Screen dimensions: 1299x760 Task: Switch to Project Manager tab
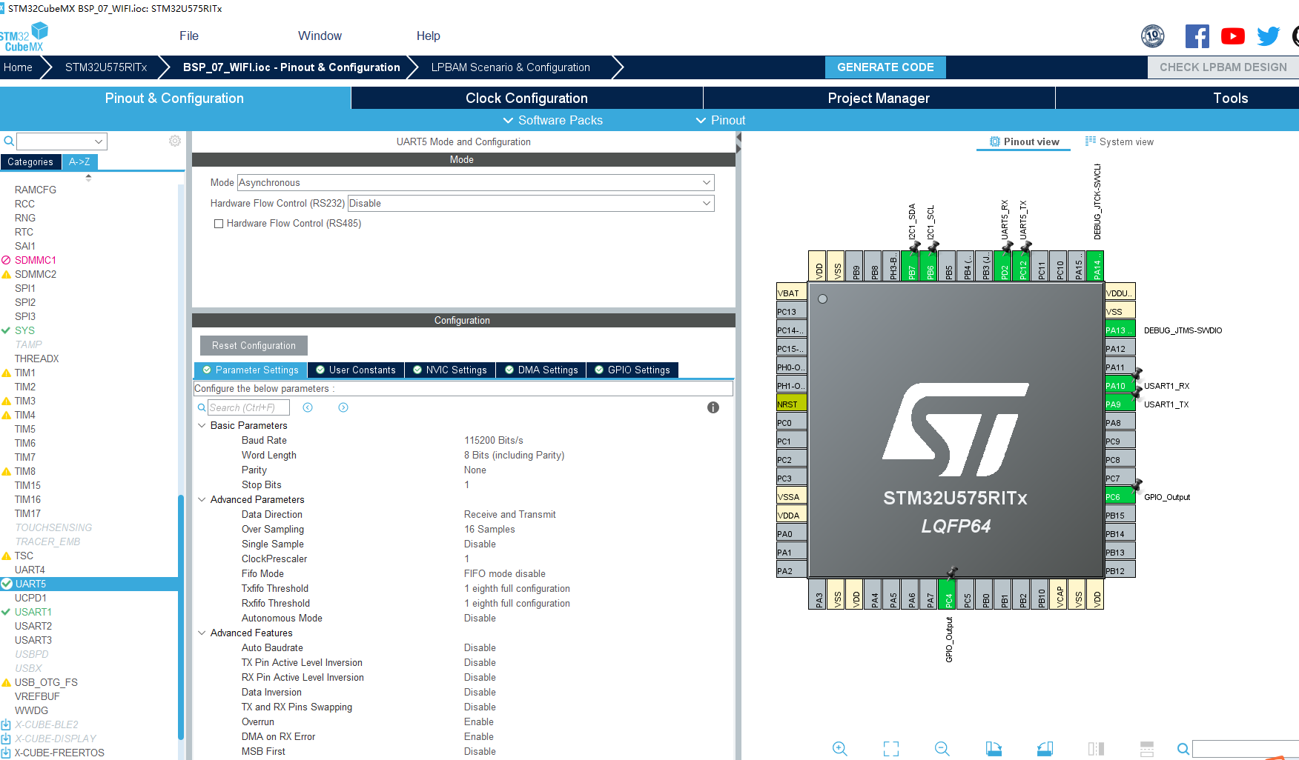pos(879,98)
